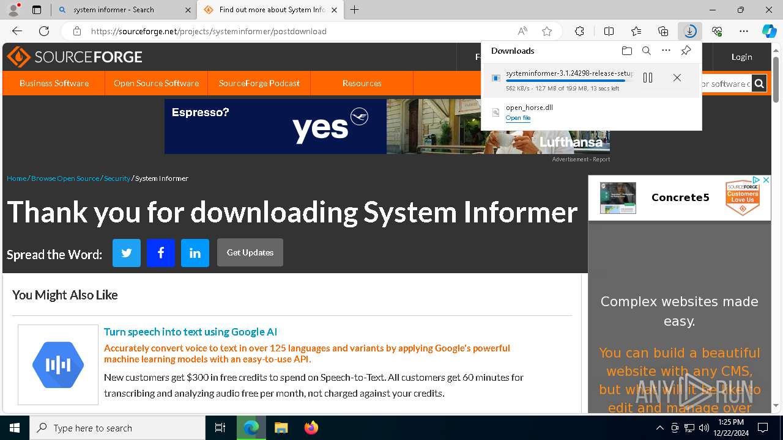
Task: Click the taskbar search box
Action: click(x=117, y=428)
